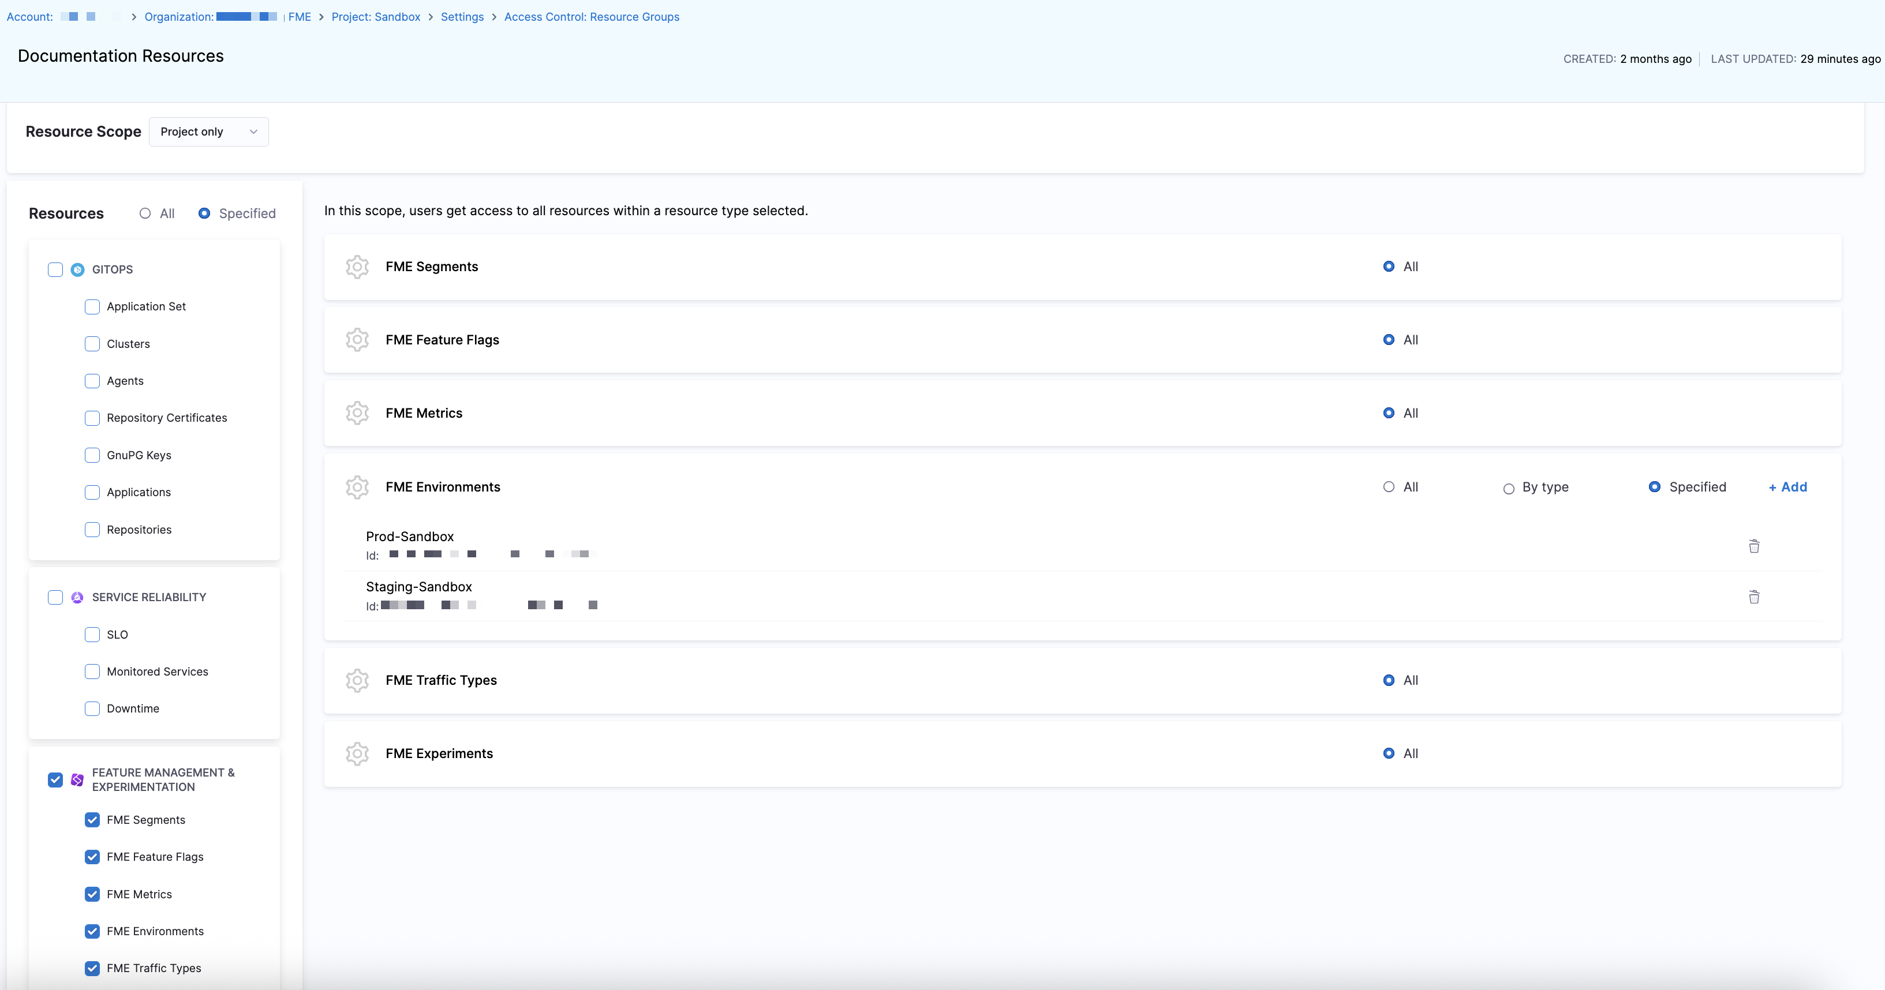Image resolution: width=1885 pixels, height=990 pixels.
Task: Enable the Monitored Services checkbox
Action: point(92,672)
